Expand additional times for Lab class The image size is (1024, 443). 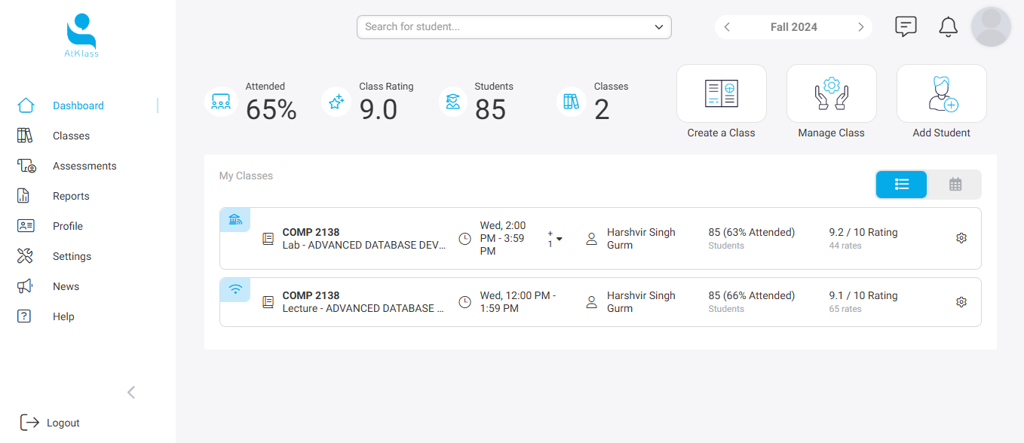coord(559,239)
